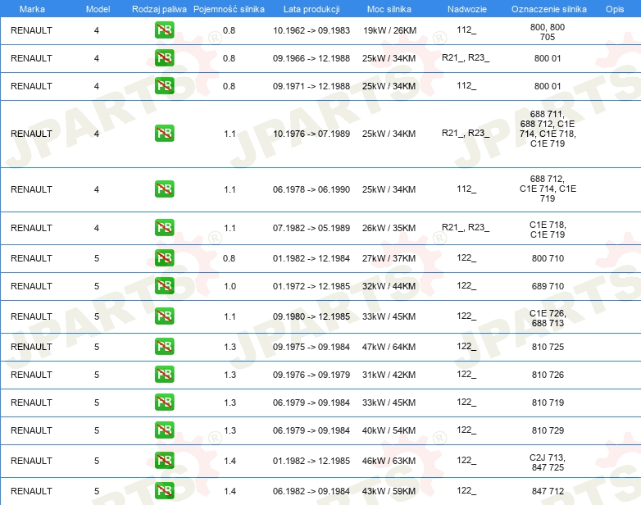Click fuel icon in 689 710 engine row
The height and width of the screenshot is (505, 641).
point(164,286)
